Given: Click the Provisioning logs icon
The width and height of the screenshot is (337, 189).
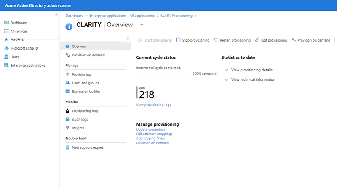Looking at the screenshot, I should [67, 111].
